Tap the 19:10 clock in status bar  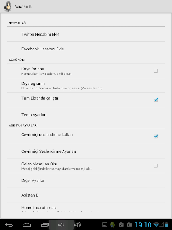point(143,225)
